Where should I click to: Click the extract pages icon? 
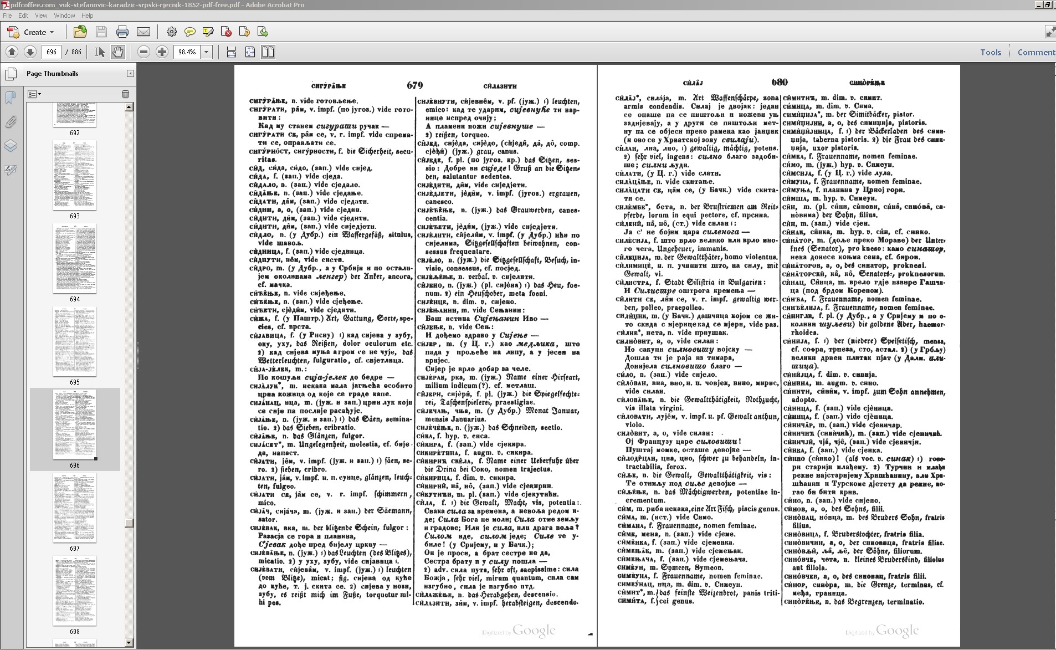[x=263, y=32]
